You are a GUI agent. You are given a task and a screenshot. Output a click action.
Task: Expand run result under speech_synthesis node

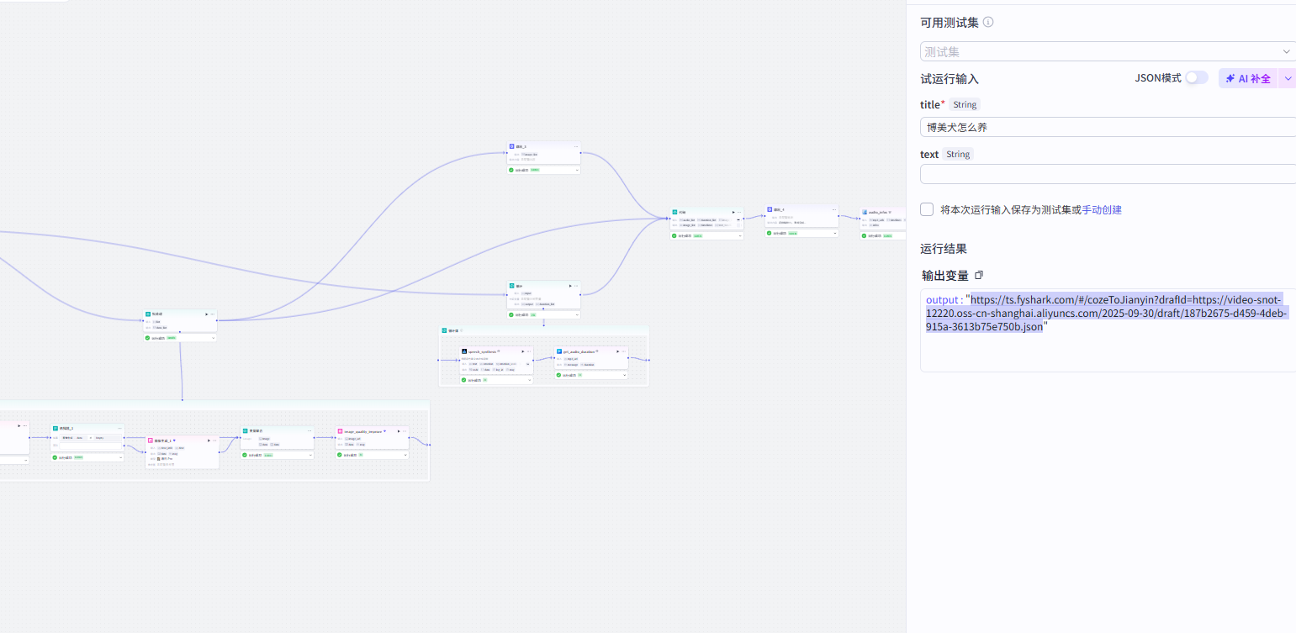pos(530,380)
